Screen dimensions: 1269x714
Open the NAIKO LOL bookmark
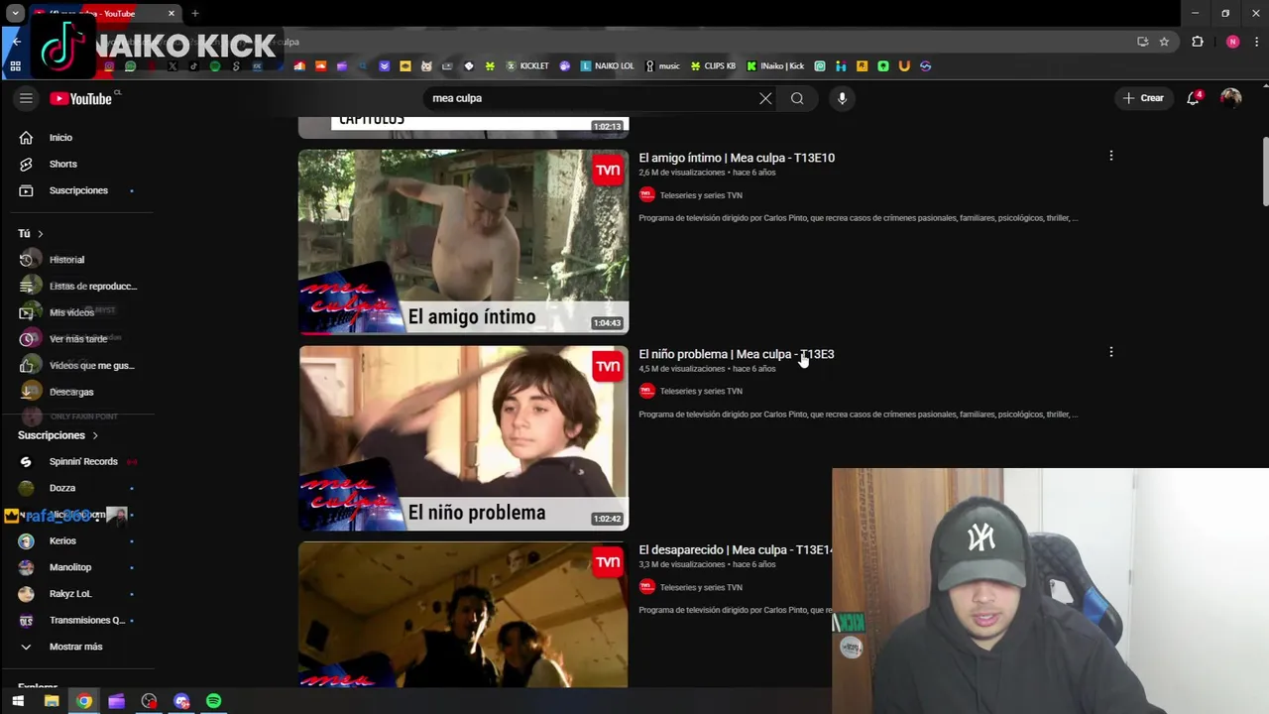tap(607, 66)
